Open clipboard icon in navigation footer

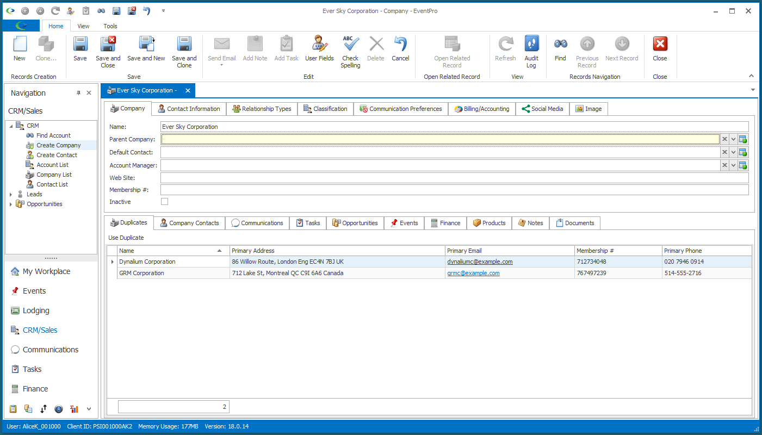(x=14, y=409)
